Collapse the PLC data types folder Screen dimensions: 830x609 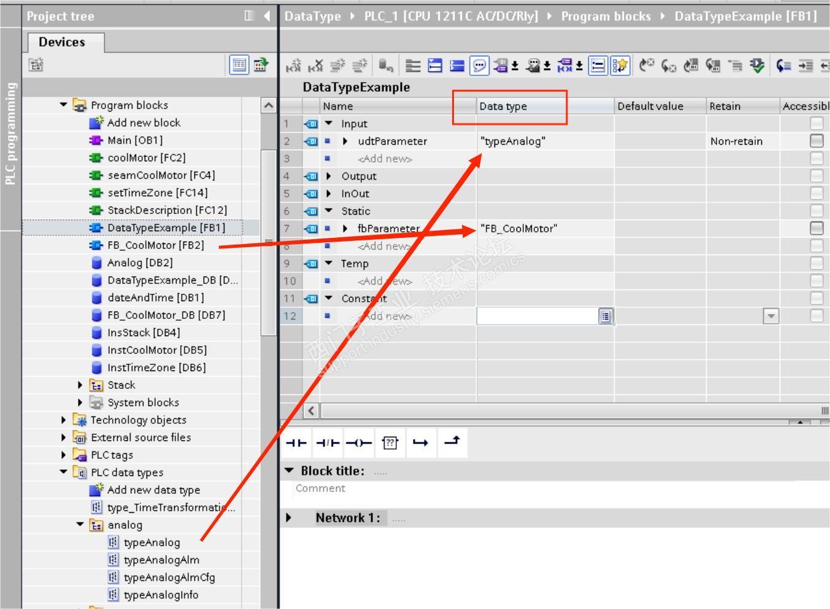(x=64, y=473)
